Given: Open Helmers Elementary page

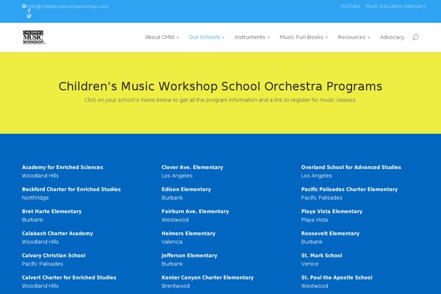Looking at the screenshot, I should (188, 233).
